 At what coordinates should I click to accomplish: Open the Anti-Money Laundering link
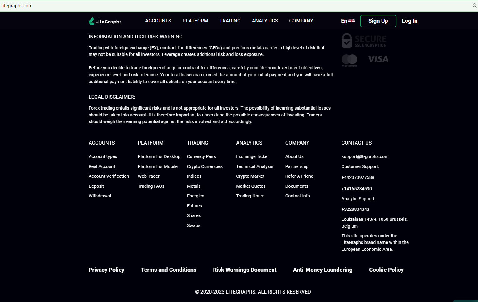(323, 270)
